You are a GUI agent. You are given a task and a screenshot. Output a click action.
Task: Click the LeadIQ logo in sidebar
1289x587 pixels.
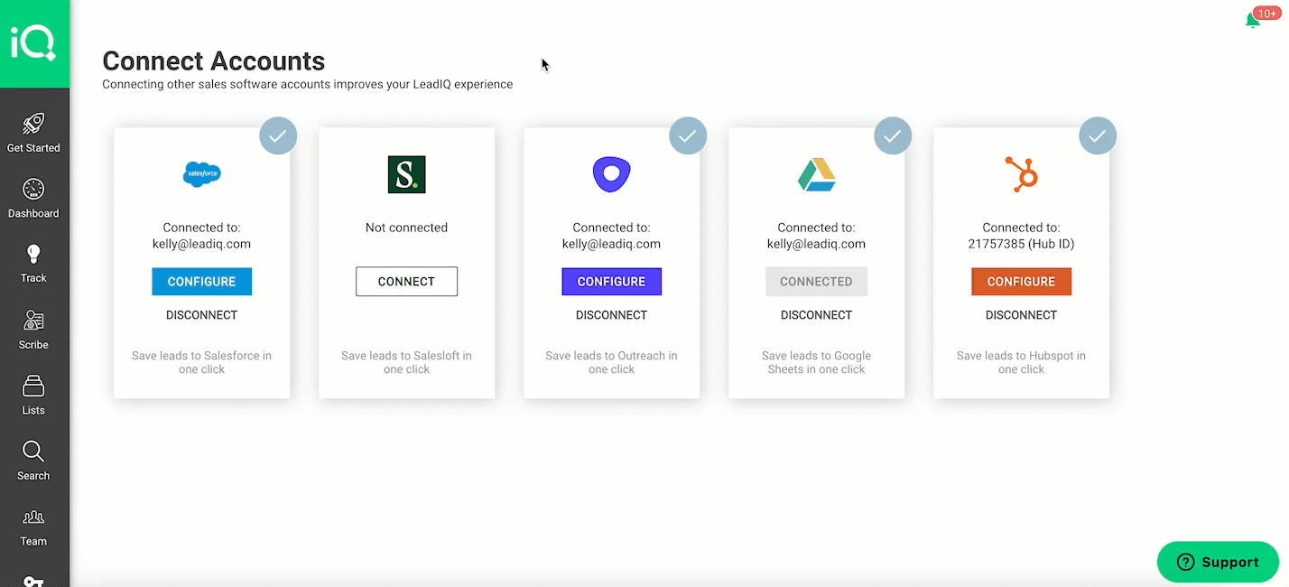tap(33, 43)
